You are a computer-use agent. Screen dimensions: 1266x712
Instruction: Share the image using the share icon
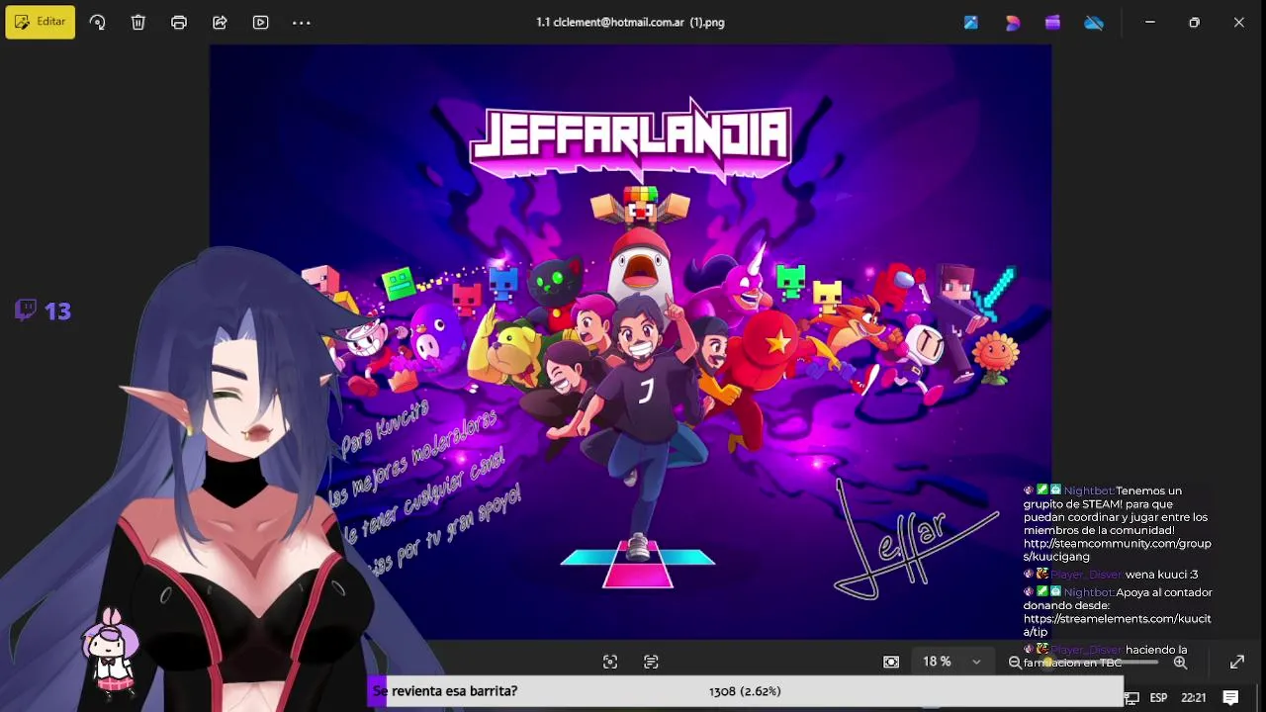220,22
